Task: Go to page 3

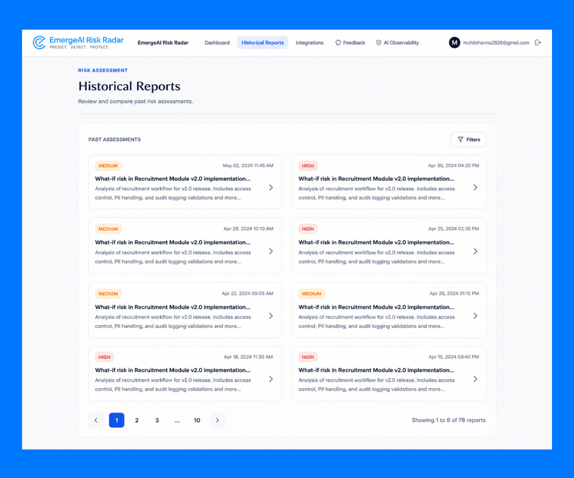Action: pyautogui.click(x=157, y=420)
